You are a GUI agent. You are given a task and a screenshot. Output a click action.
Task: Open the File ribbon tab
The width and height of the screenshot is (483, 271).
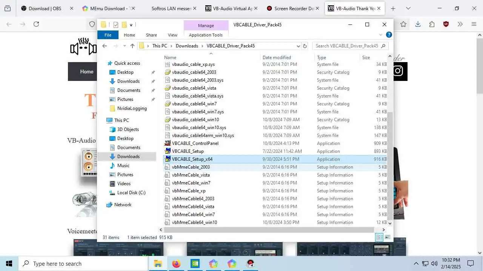tap(108, 35)
